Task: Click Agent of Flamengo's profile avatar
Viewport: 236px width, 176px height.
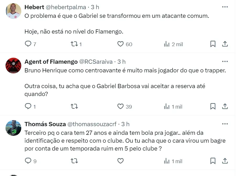Action: [x=13, y=65]
